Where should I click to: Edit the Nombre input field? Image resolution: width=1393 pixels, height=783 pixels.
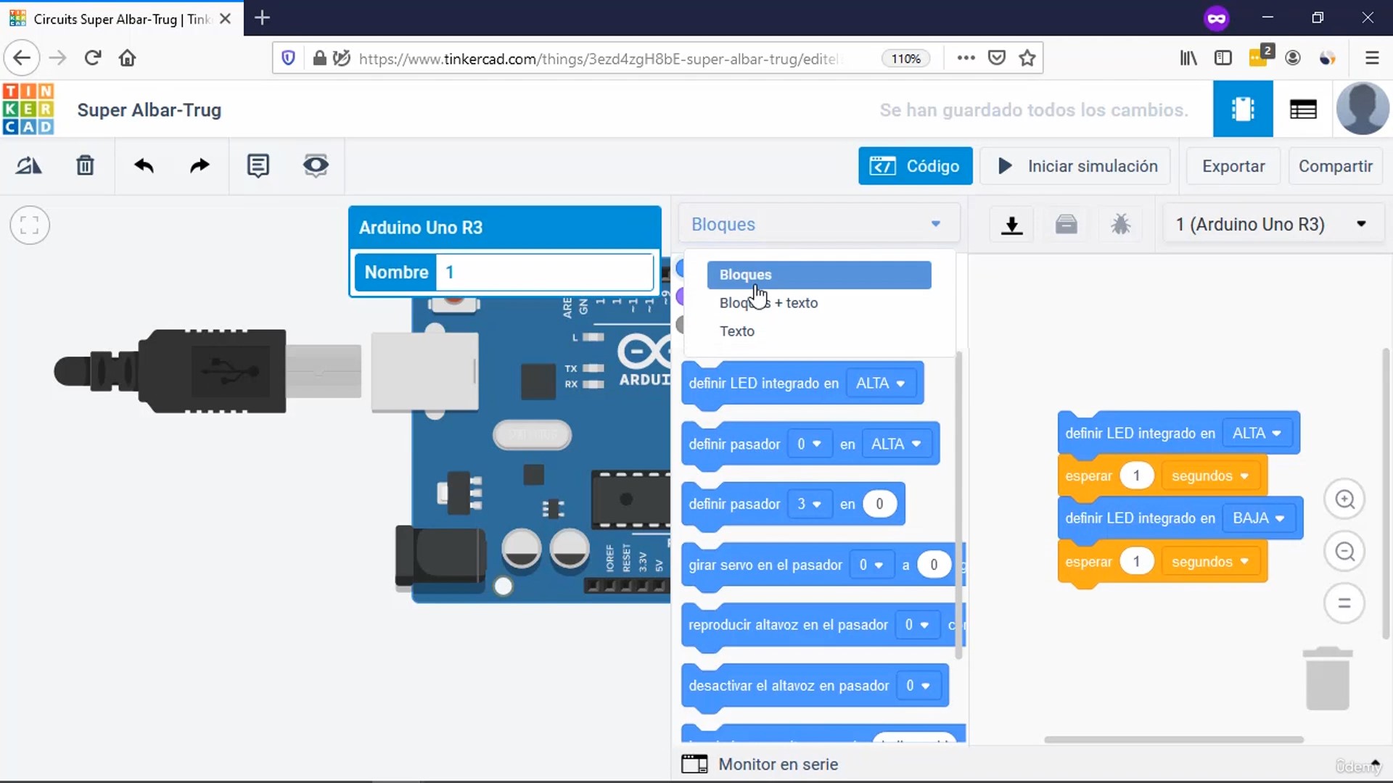[x=544, y=273]
